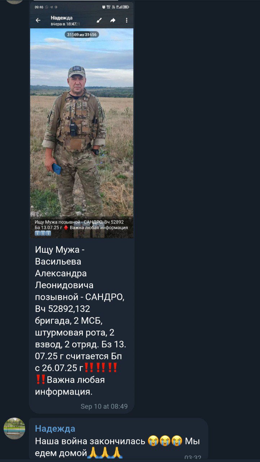Click the Наша война закончилась message

click(117, 446)
